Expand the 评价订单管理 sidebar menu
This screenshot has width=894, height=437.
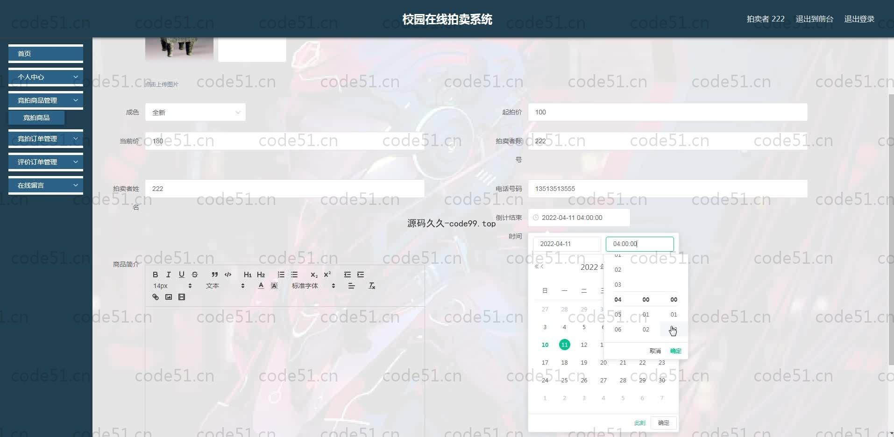[x=46, y=162]
